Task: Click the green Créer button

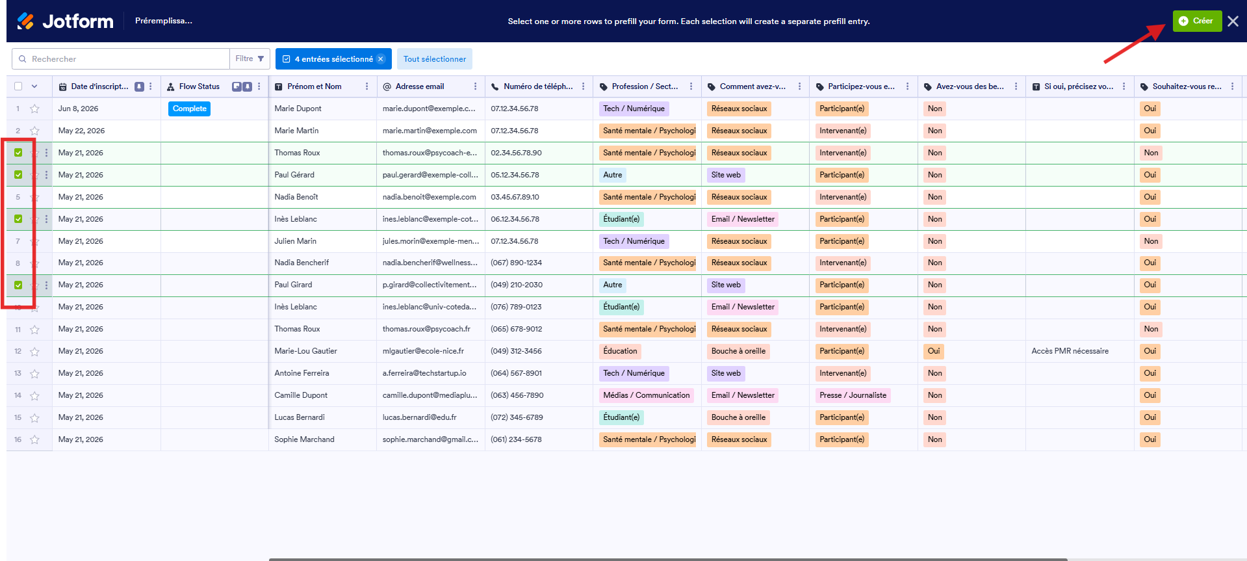Action: tap(1197, 21)
